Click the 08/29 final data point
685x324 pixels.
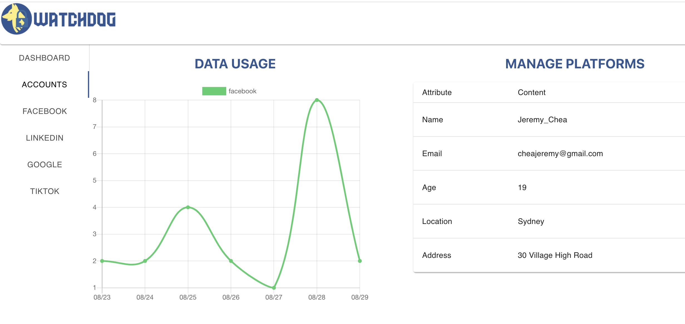(x=360, y=261)
